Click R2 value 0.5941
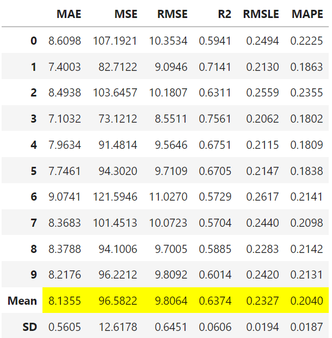This screenshot has height=338, width=332. tap(215, 41)
